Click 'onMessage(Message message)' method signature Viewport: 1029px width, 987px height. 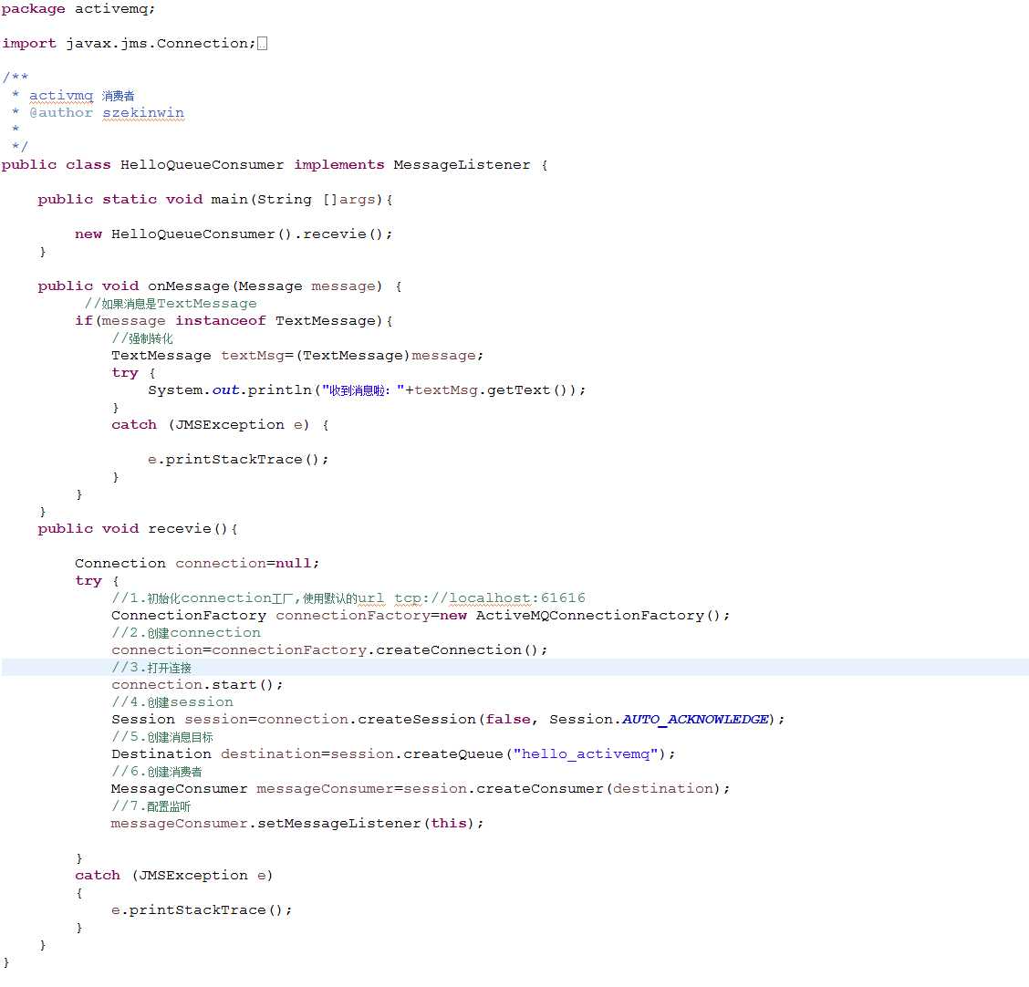click(x=265, y=286)
